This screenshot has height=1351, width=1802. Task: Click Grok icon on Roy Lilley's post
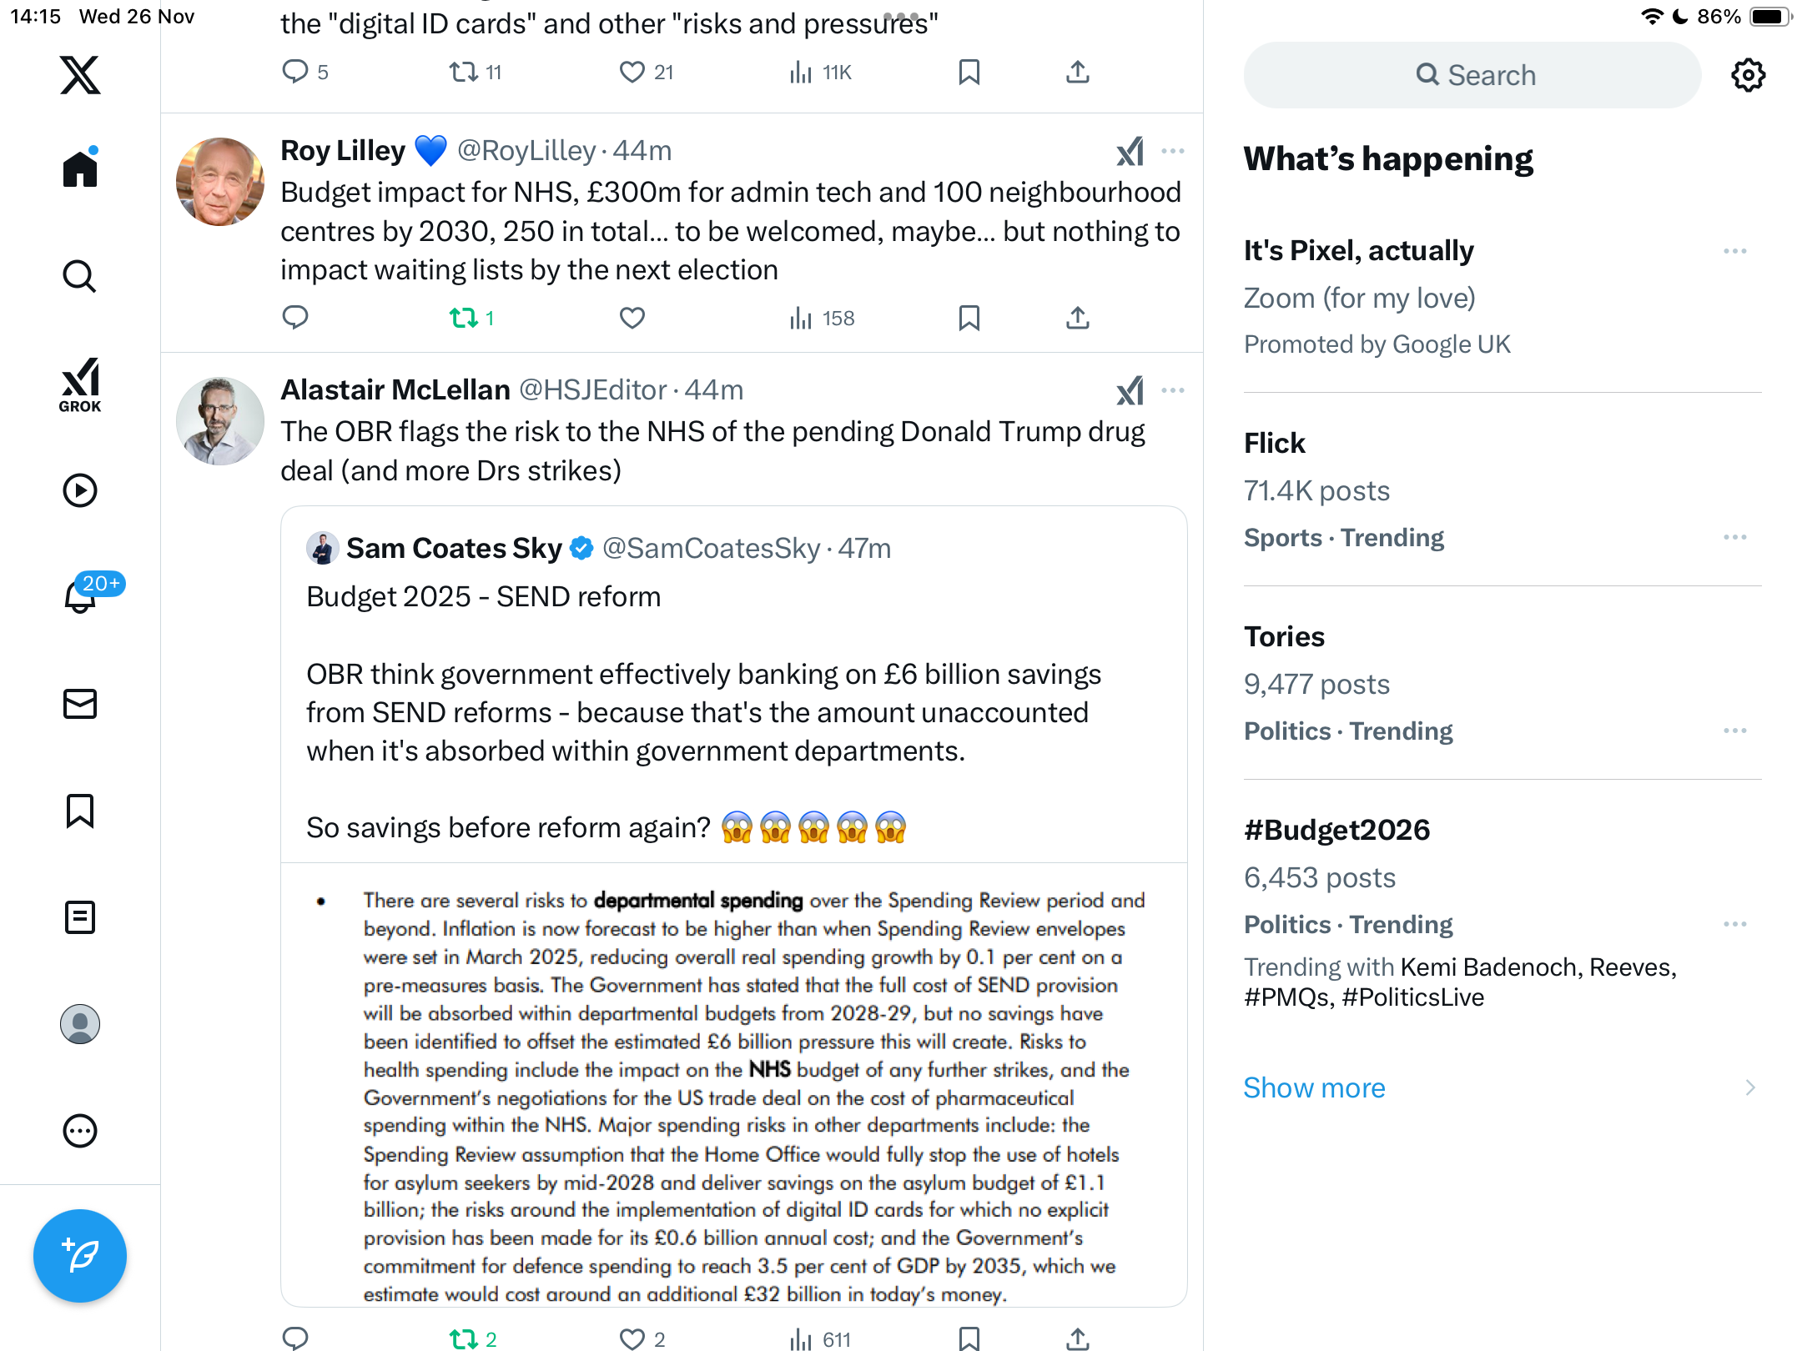1130,151
